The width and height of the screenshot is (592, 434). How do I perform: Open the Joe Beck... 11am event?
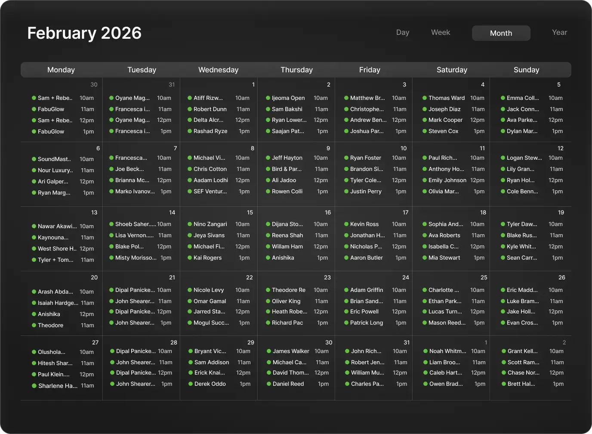pyautogui.click(x=140, y=169)
